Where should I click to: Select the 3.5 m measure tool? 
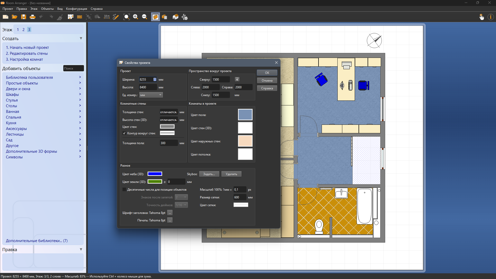tap(107, 17)
